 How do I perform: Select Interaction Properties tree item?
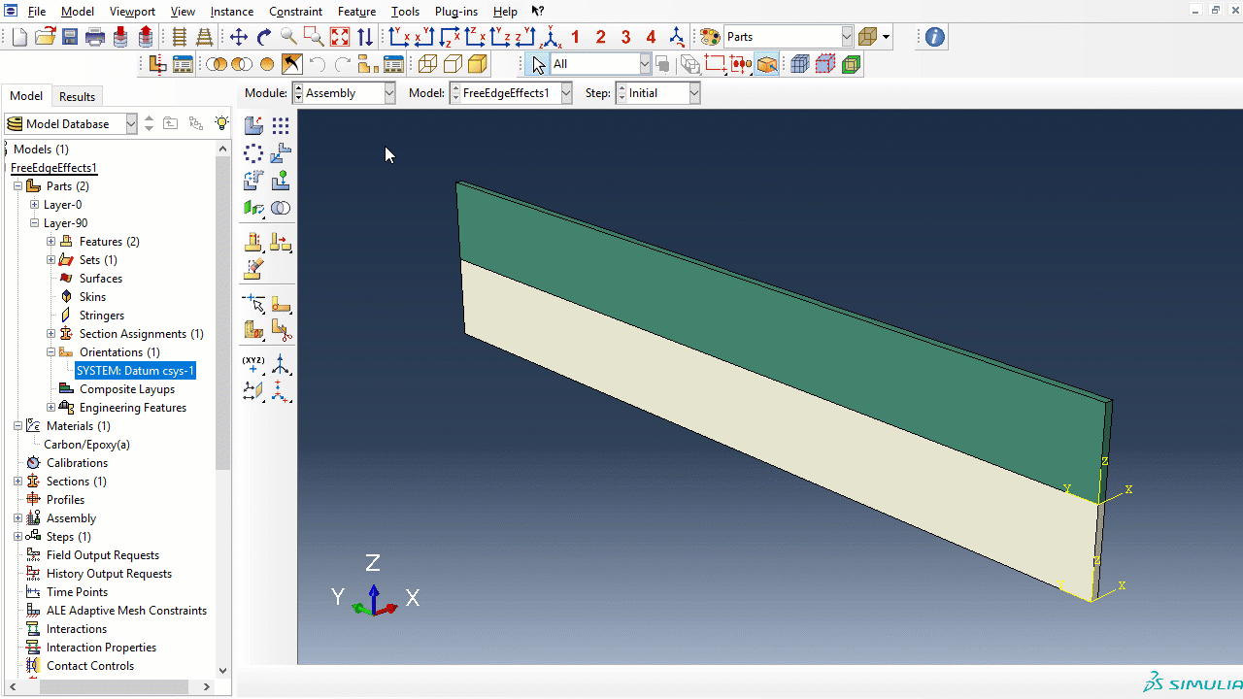101,648
